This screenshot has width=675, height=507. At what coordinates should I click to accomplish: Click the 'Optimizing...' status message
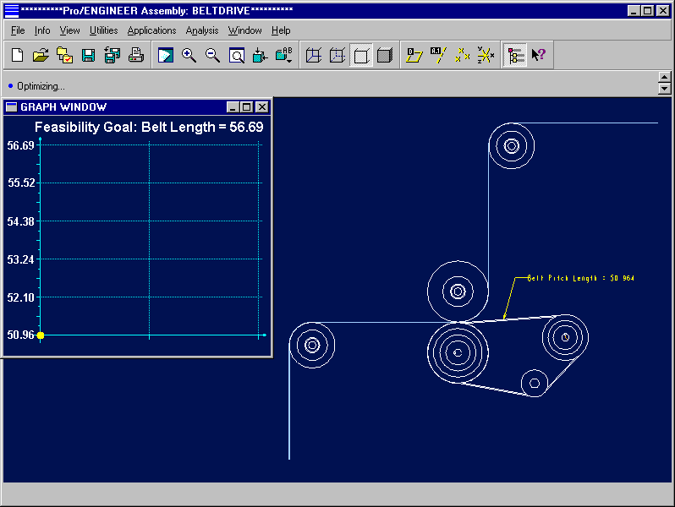coord(41,86)
